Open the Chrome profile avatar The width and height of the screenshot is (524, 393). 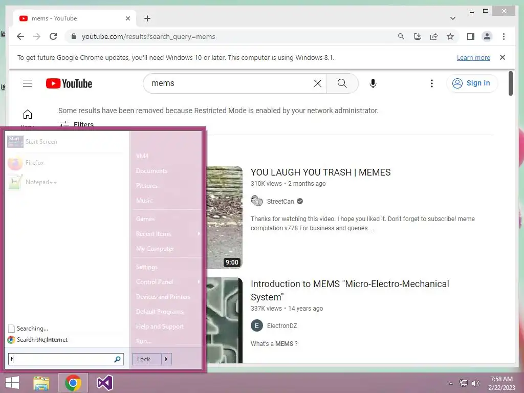point(487,36)
